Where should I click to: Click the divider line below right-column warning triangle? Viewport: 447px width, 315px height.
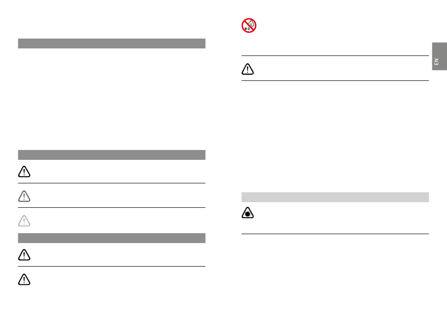point(335,80)
